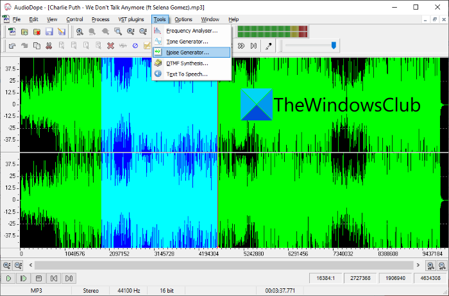Click the microphone record icon
The width and height of the screenshot is (449, 296).
(x=268, y=45)
